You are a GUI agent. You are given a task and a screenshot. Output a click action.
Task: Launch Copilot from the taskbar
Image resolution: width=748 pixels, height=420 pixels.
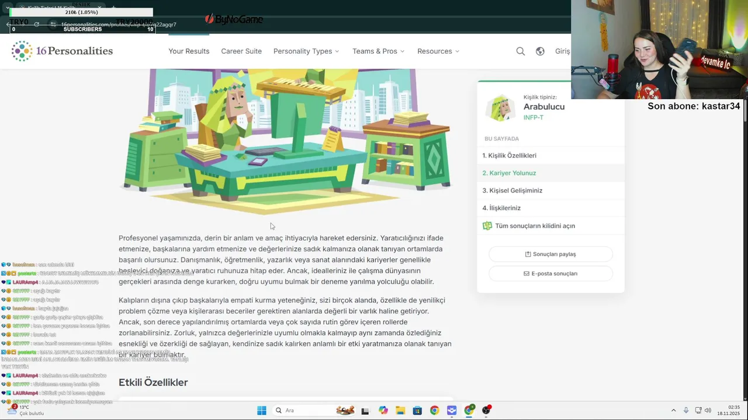[x=383, y=411]
